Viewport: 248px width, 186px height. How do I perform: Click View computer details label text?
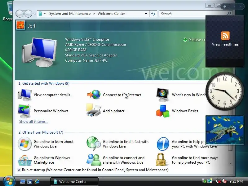pyautogui.click(x=52, y=95)
